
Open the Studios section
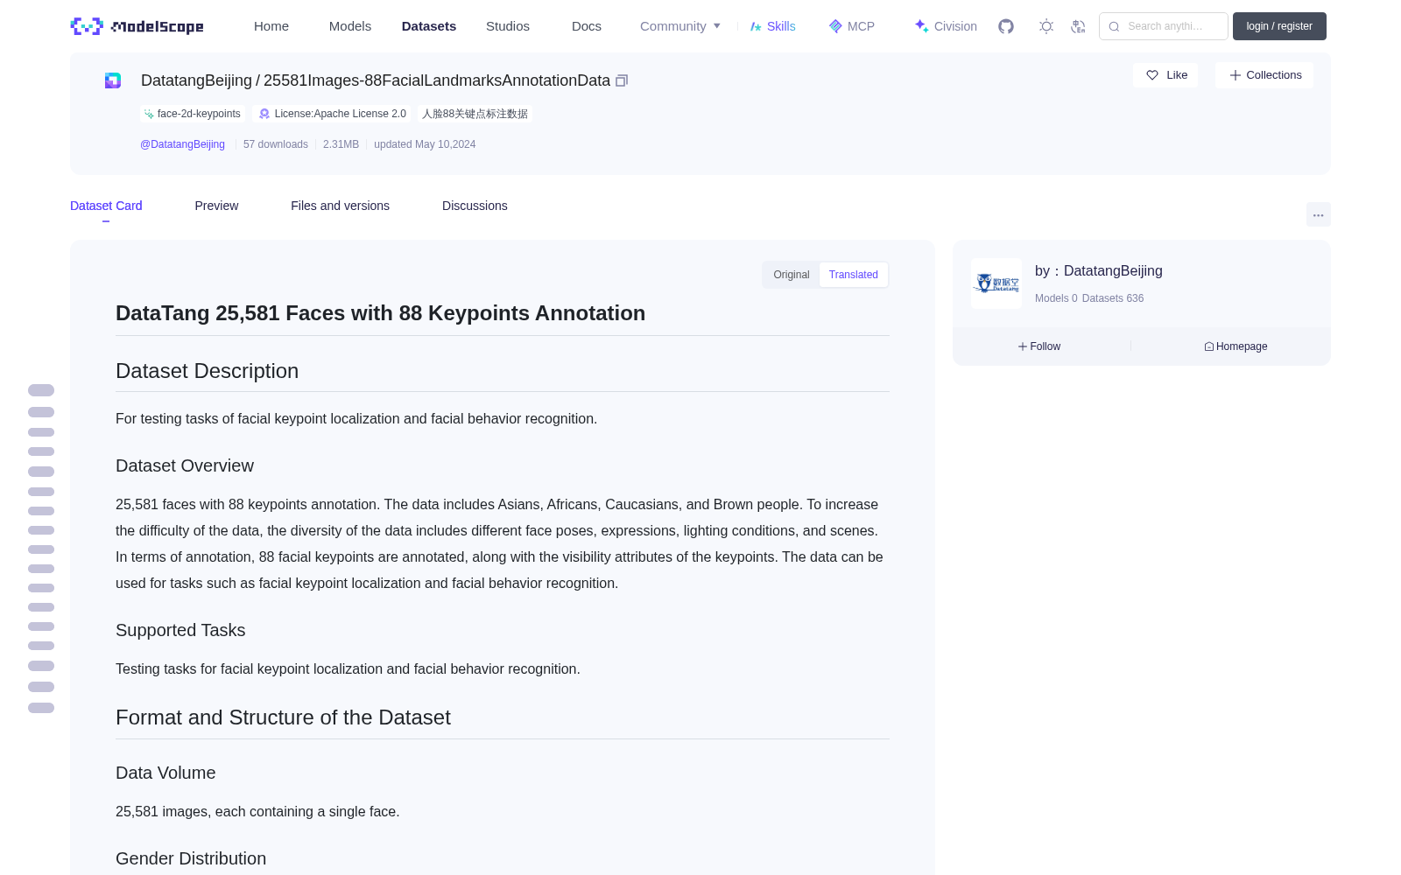508,26
